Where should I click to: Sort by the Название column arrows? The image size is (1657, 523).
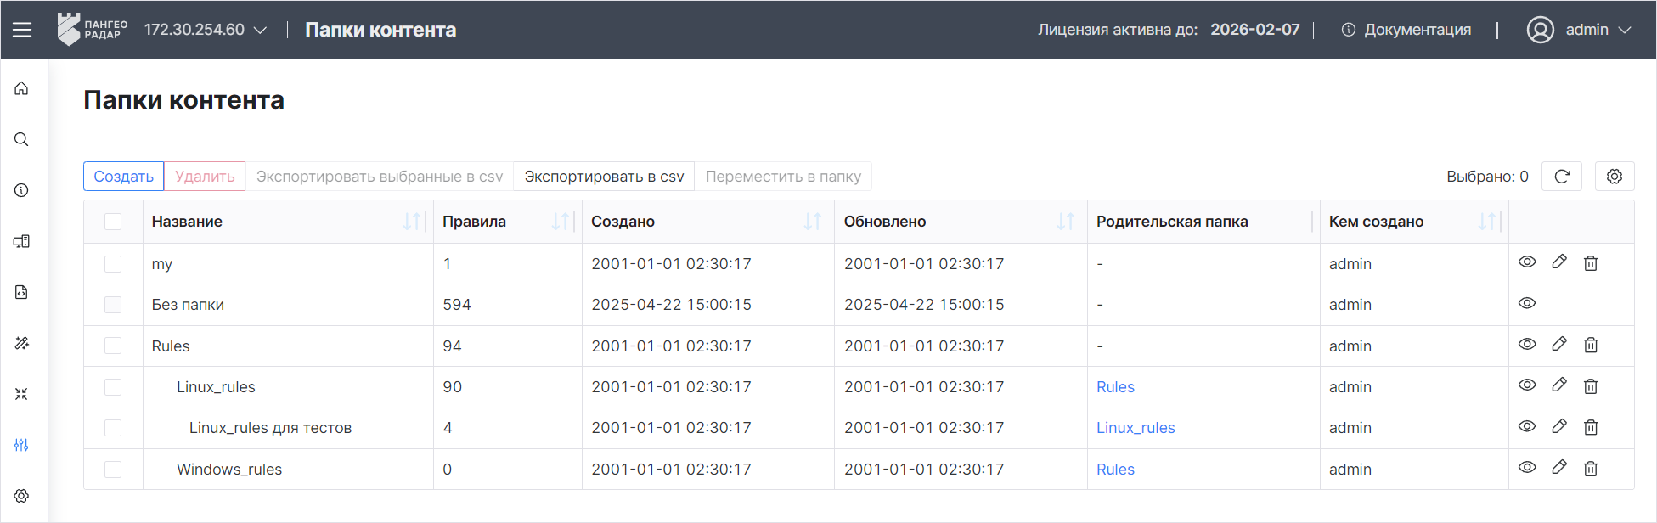click(413, 222)
